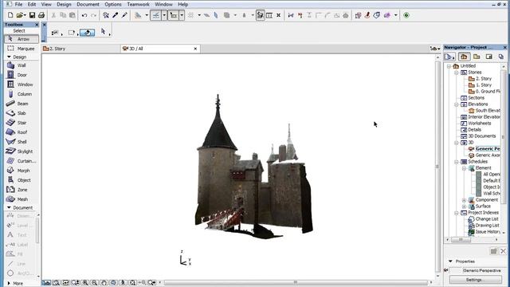Activate the Mesh tool
The height and width of the screenshot is (287, 510).
click(x=22, y=199)
